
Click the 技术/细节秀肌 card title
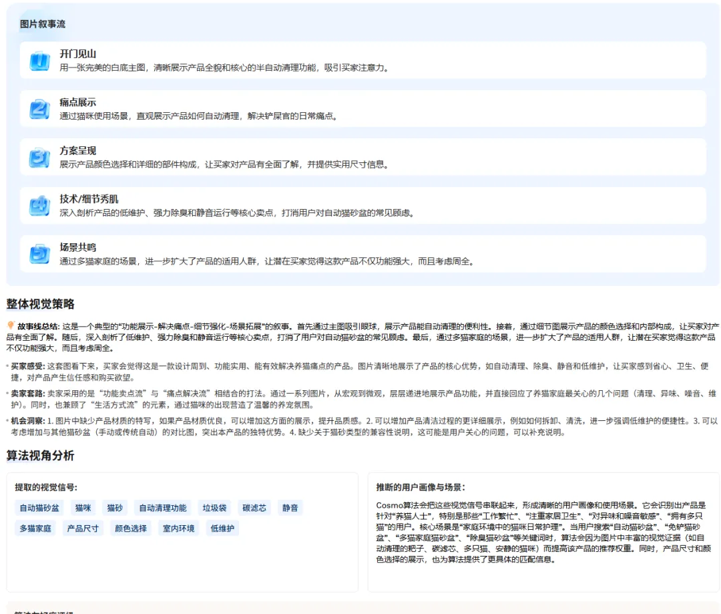89,199
